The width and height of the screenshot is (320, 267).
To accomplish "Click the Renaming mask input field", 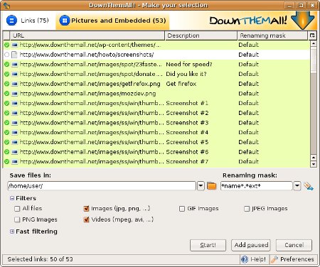I will pyautogui.click(x=256, y=186).
